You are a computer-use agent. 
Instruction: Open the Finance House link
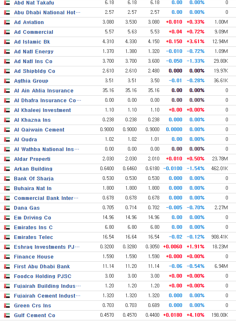[34, 257]
